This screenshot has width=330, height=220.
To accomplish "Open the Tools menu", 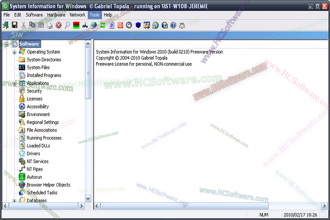I will (95, 15).
